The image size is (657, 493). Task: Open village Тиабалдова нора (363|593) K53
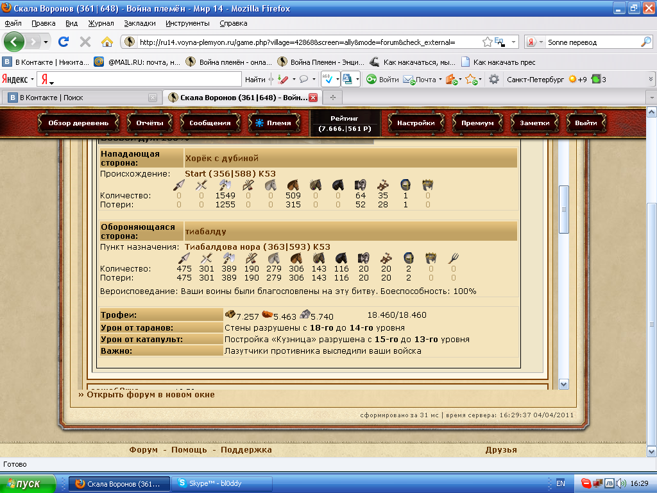tap(257, 247)
